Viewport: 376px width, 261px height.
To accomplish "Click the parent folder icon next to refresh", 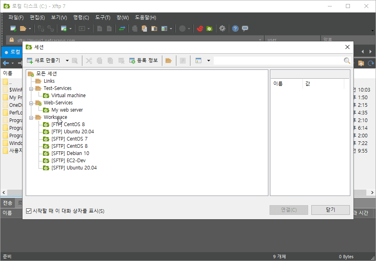I will [x=361, y=63].
